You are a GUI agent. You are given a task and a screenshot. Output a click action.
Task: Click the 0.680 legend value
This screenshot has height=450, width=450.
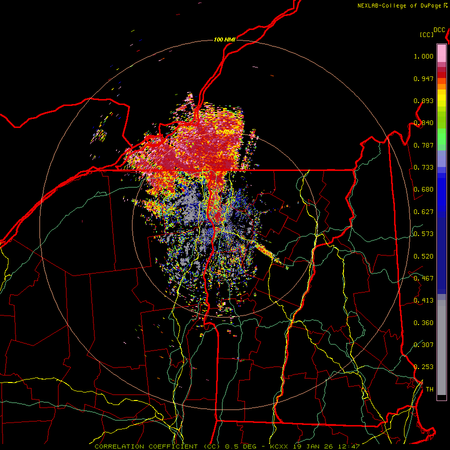[423, 189]
